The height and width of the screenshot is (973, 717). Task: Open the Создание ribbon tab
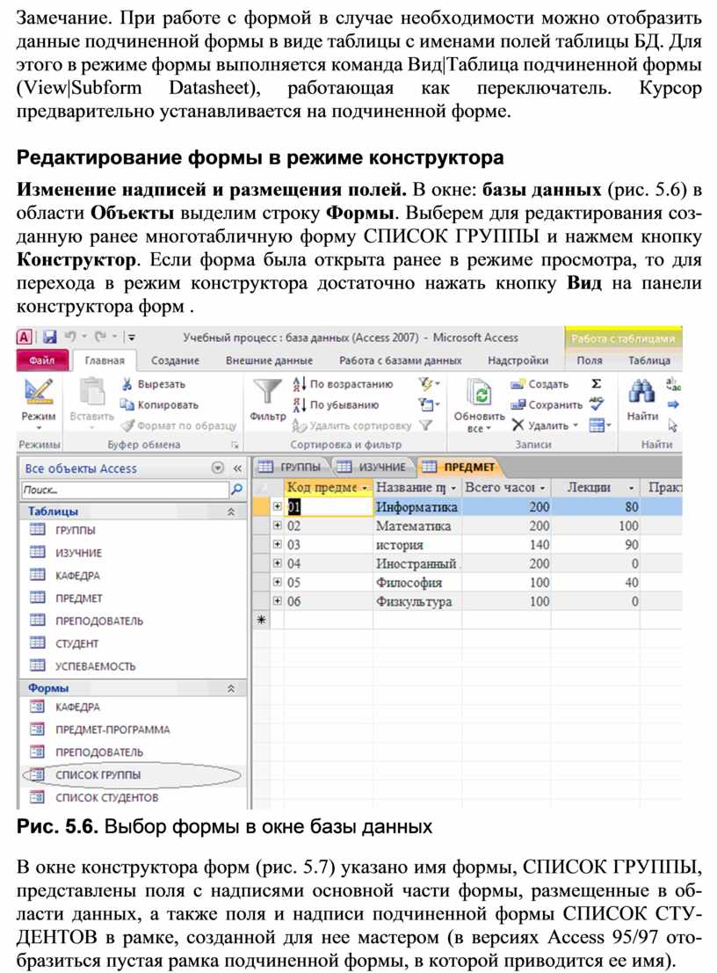[x=175, y=360]
